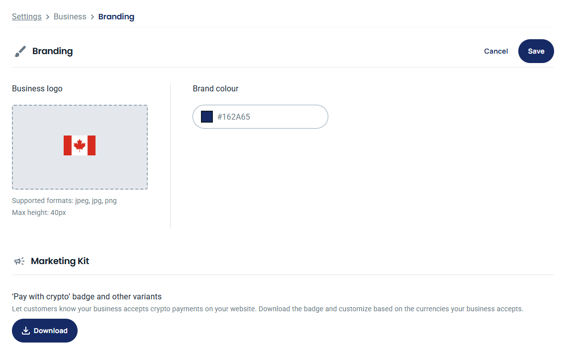Screen dimensions: 574x346
Task: Click the download arrow icon in the button
Action: (x=26, y=331)
